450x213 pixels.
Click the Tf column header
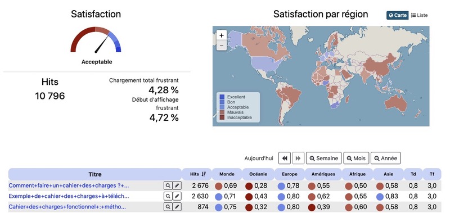point(432,174)
